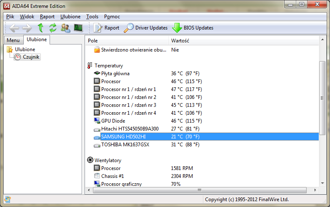
Task: Select the TOSHIBA MK1637GSX row
Action: coord(202,145)
